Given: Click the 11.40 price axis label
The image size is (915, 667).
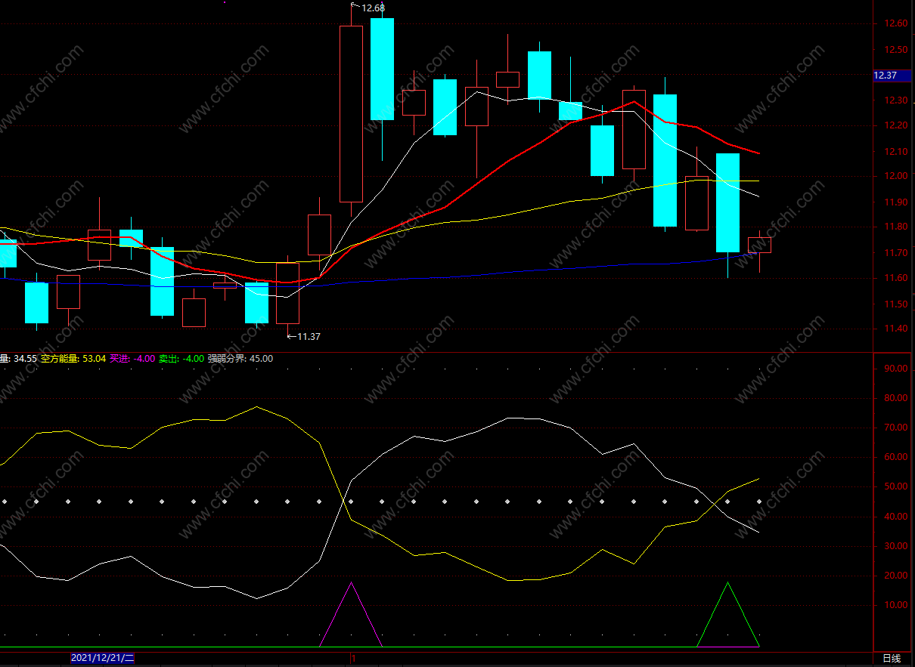Looking at the screenshot, I should pos(895,330).
